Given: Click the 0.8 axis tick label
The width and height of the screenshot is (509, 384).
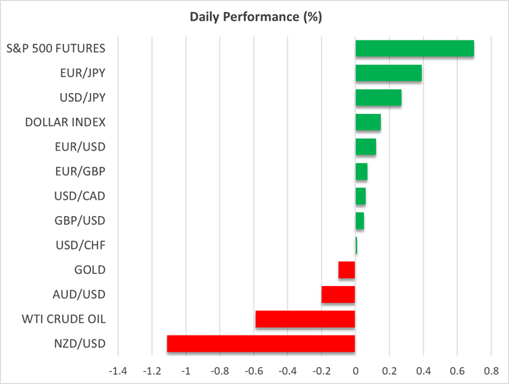Looking at the screenshot, I should (491, 371).
